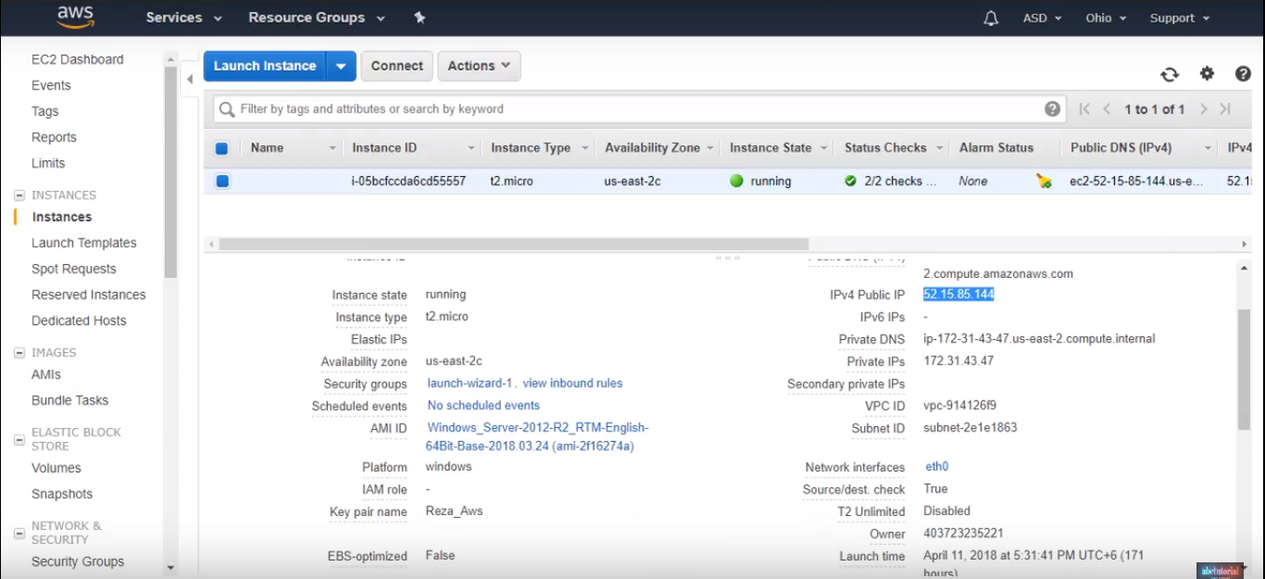Click the search magnifier icon
Image resolution: width=1265 pixels, height=579 pixels.
pos(227,109)
